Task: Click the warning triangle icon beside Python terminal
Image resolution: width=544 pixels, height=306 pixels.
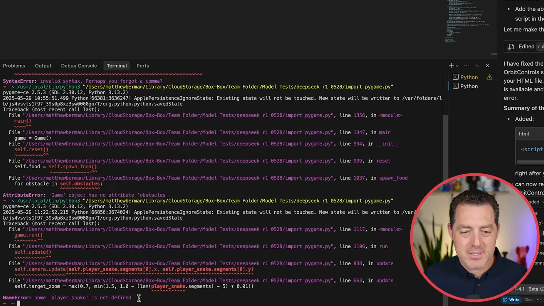Action: [x=490, y=77]
